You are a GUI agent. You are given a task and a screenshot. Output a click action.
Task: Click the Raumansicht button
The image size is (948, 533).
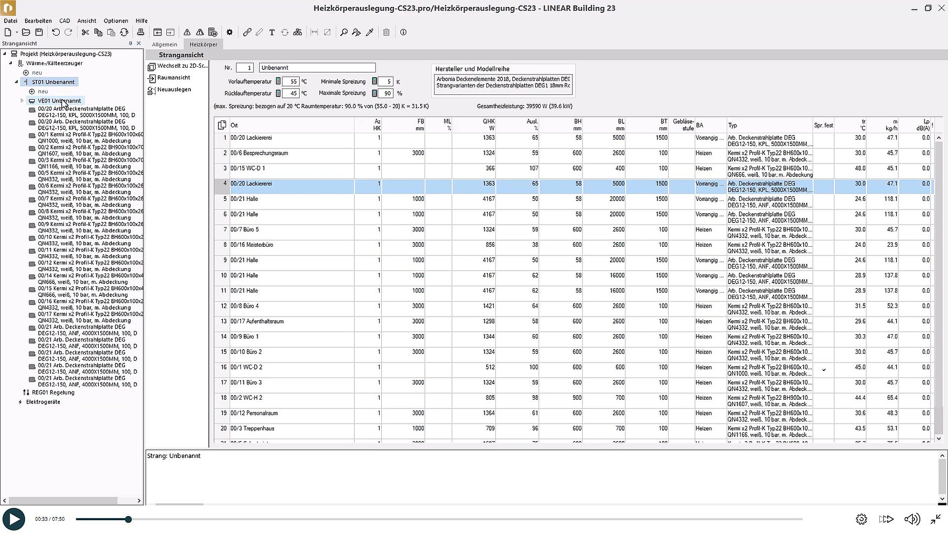[x=173, y=78]
